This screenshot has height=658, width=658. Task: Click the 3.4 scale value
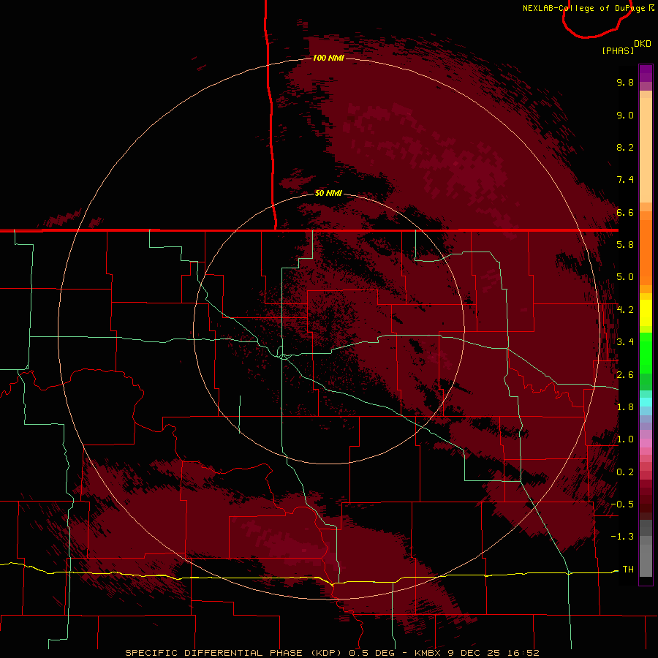[625, 342]
